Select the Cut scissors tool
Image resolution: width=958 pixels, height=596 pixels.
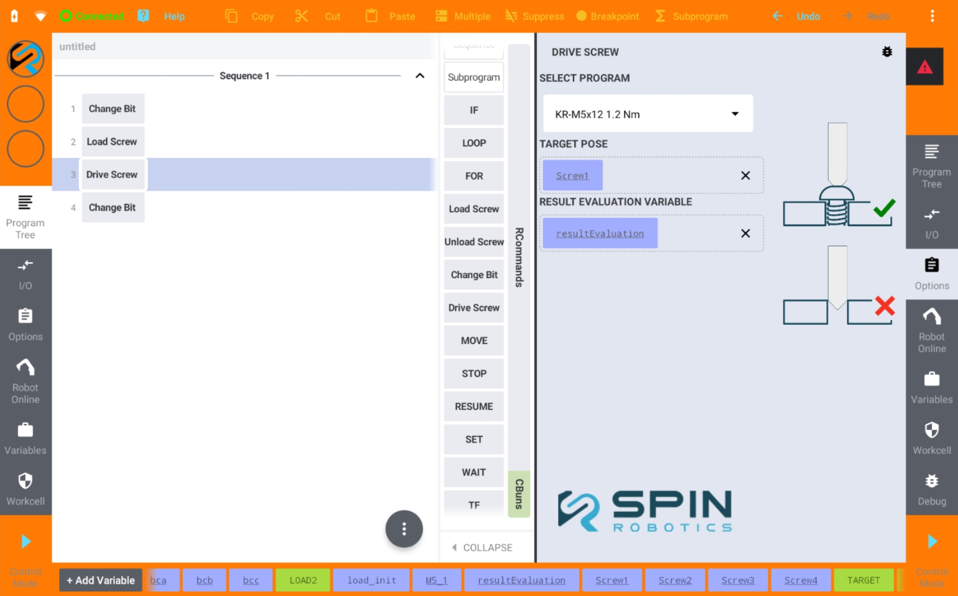(318, 16)
